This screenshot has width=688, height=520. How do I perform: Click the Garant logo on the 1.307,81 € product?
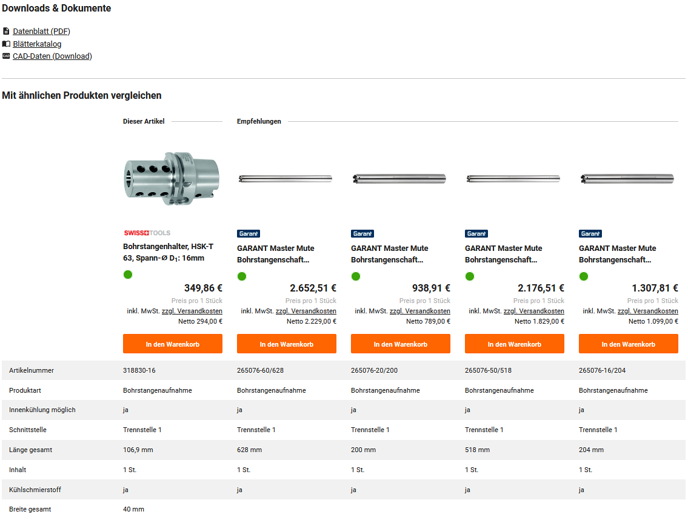tap(590, 234)
